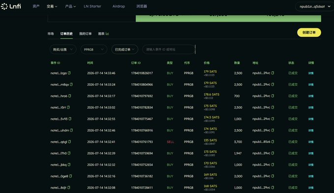Open the PPRGB token filter dropdown
This screenshot has height=193, width=334.
(94, 50)
